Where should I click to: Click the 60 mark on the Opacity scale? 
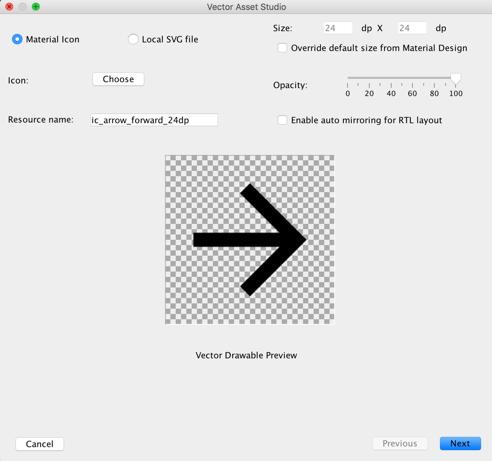(x=412, y=93)
